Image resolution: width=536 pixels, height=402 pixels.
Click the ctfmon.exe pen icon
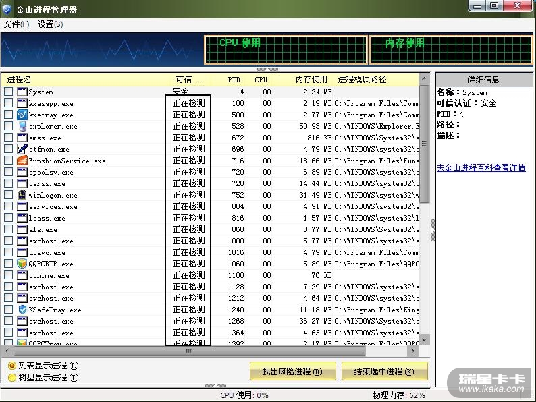point(22,149)
